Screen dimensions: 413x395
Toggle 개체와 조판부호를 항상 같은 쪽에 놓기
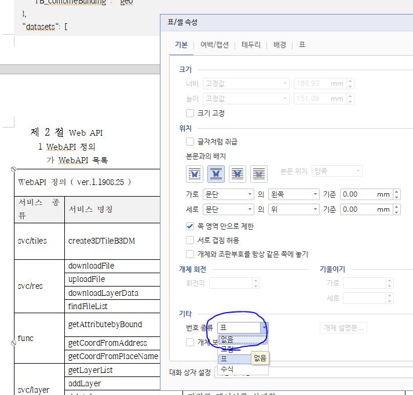click(190, 254)
